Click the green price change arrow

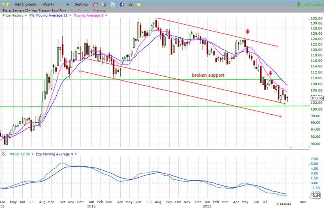tap(298, 4)
